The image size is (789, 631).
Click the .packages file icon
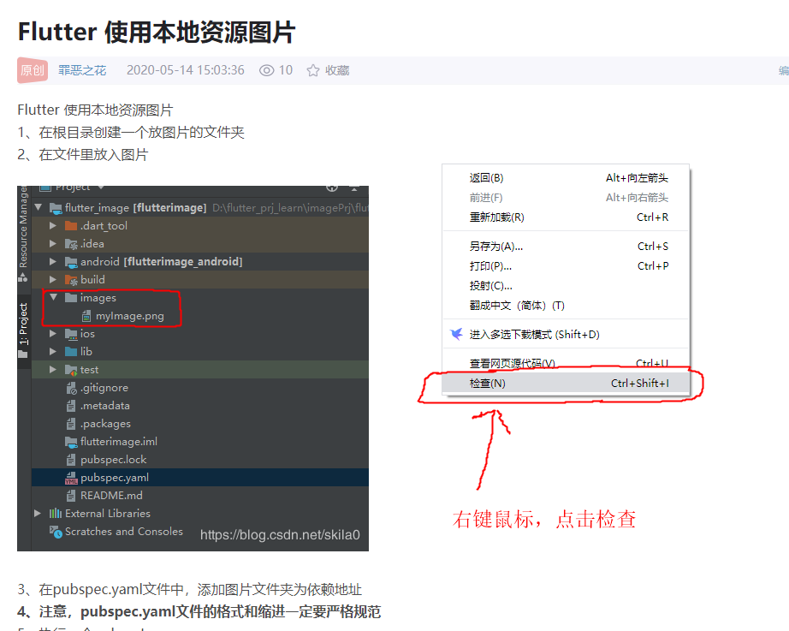[71, 424]
